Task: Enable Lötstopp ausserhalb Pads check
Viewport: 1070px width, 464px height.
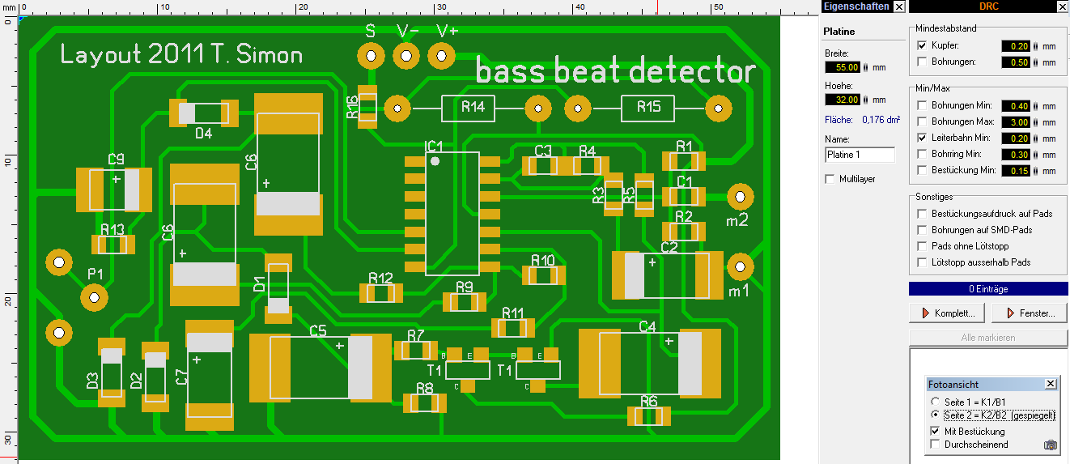Action: (x=922, y=262)
